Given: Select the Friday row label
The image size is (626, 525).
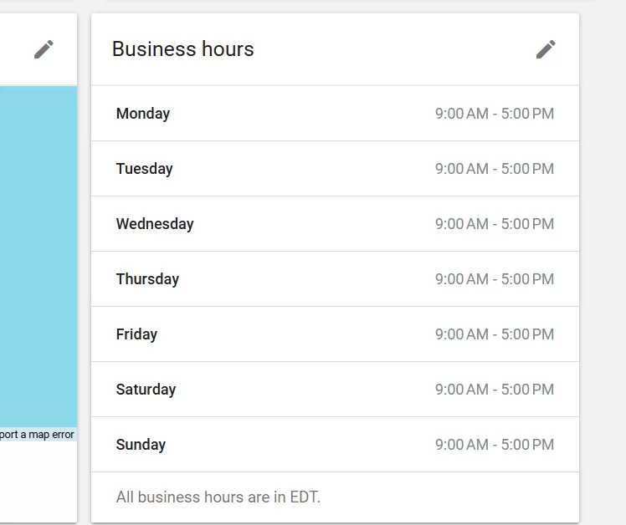Looking at the screenshot, I should (136, 334).
